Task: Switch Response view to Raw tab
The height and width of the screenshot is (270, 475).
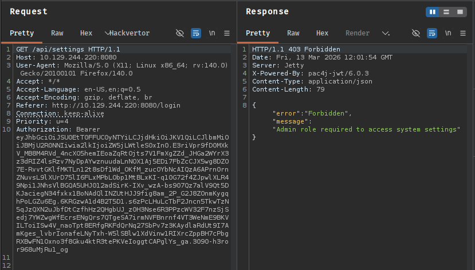Action: pos(293,33)
